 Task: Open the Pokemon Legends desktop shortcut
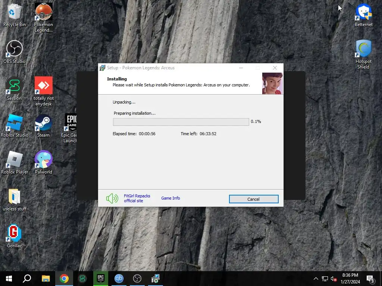coord(43,18)
